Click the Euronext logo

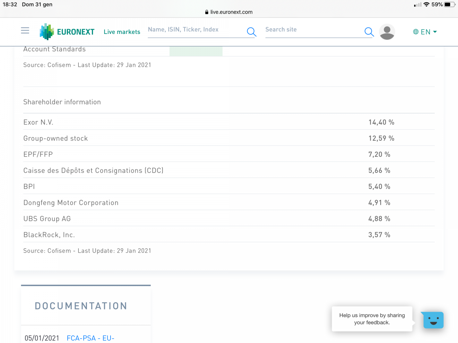pyautogui.click(x=67, y=32)
